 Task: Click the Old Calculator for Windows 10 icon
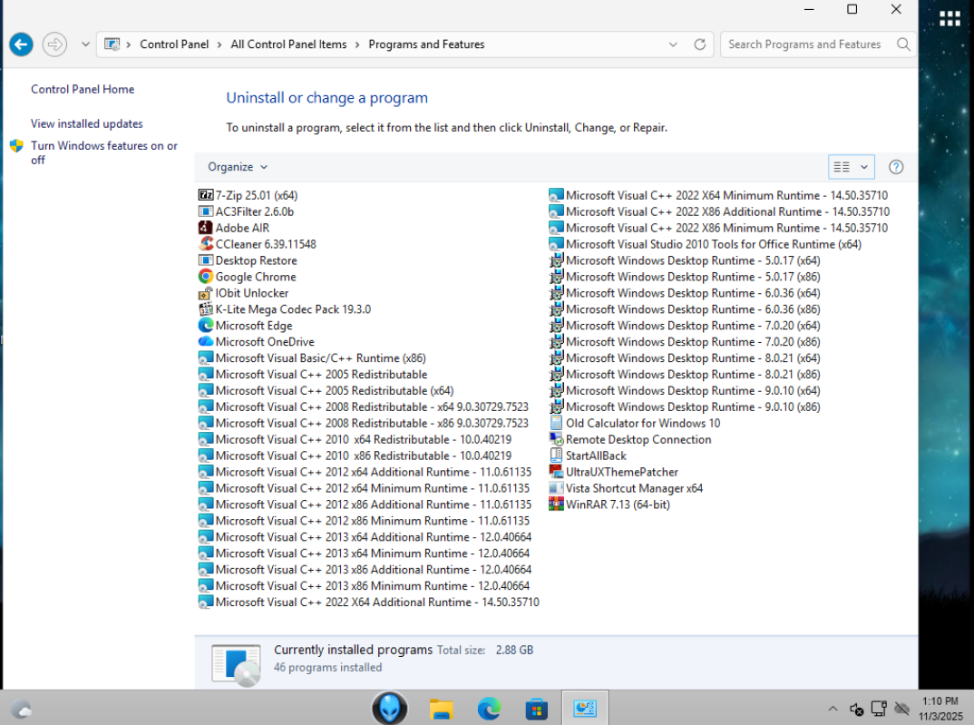pos(556,423)
